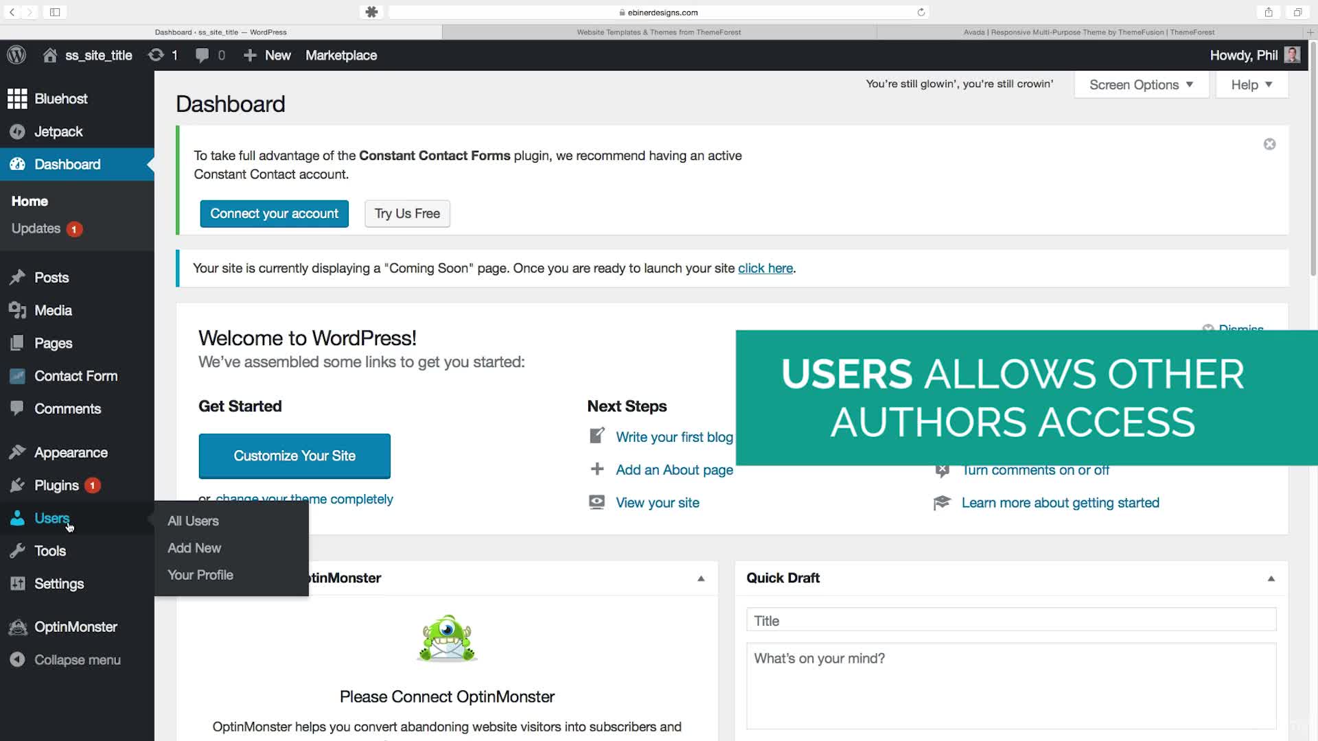Open the Jetpack sidebar icon
The image size is (1318, 741).
(17, 132)
